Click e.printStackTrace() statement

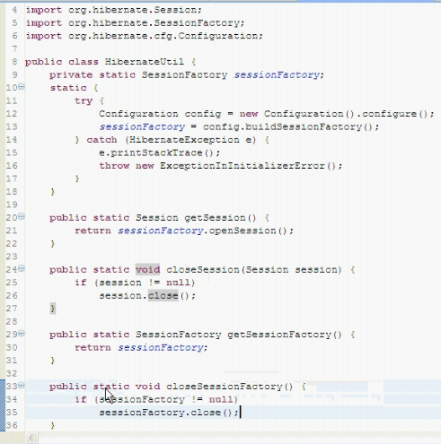(x=160, y=153)
